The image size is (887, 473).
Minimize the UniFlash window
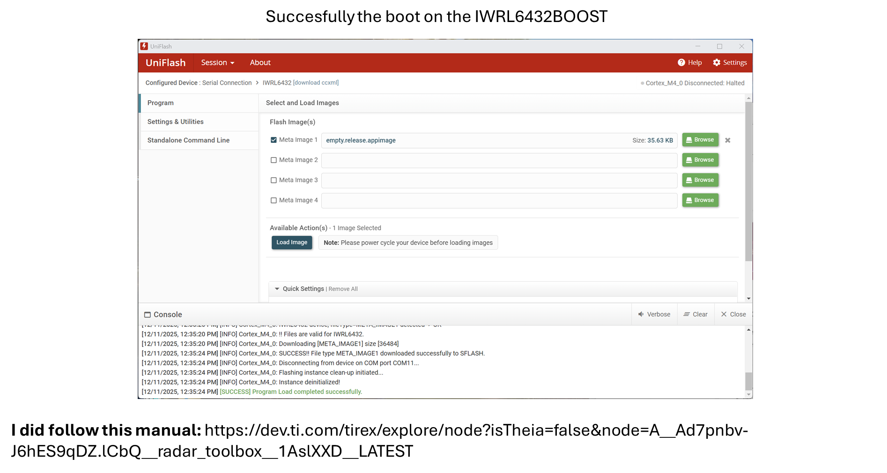click(698, 46)
